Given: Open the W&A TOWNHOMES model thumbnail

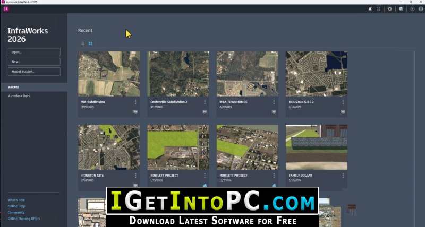Looking at the screenshot, I should point(247,74).
